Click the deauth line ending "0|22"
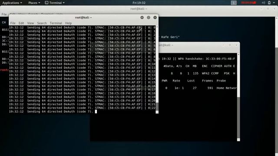Screen dimensions: 278x156 click(82, 108)
